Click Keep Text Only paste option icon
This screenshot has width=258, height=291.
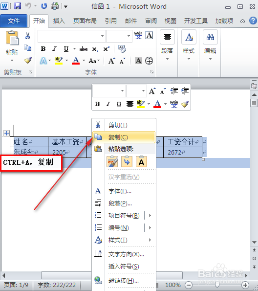(141, 162)
